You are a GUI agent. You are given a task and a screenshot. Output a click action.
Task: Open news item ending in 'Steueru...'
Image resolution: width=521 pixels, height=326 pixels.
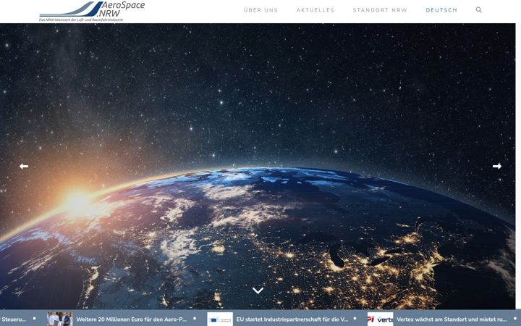pyautogui.click(x=13, y=319)
